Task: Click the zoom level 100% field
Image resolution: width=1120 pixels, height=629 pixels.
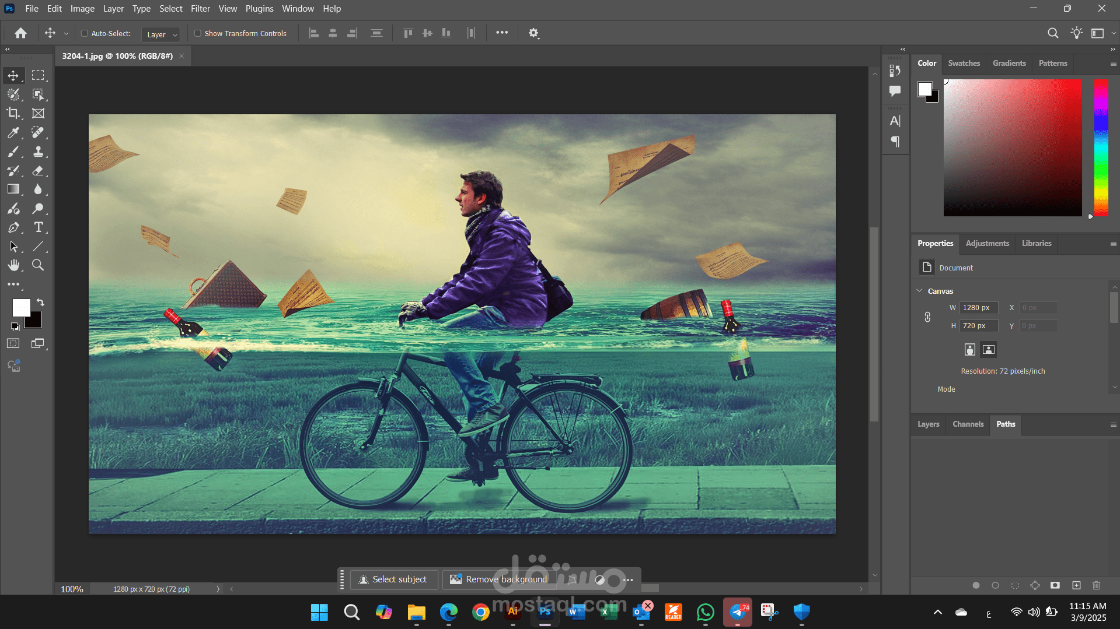Action: [72, 589]
